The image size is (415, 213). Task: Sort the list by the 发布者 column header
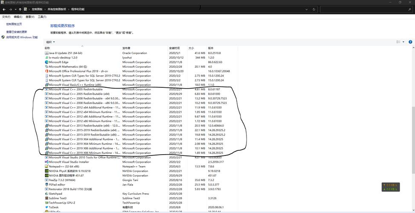coord(126,48)
